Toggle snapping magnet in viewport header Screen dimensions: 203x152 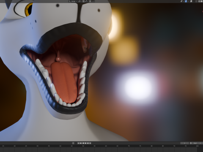(83, 1)
